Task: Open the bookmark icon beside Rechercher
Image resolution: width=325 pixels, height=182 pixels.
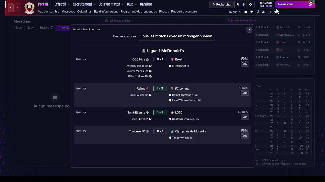Action: click(x=238, y=4)
